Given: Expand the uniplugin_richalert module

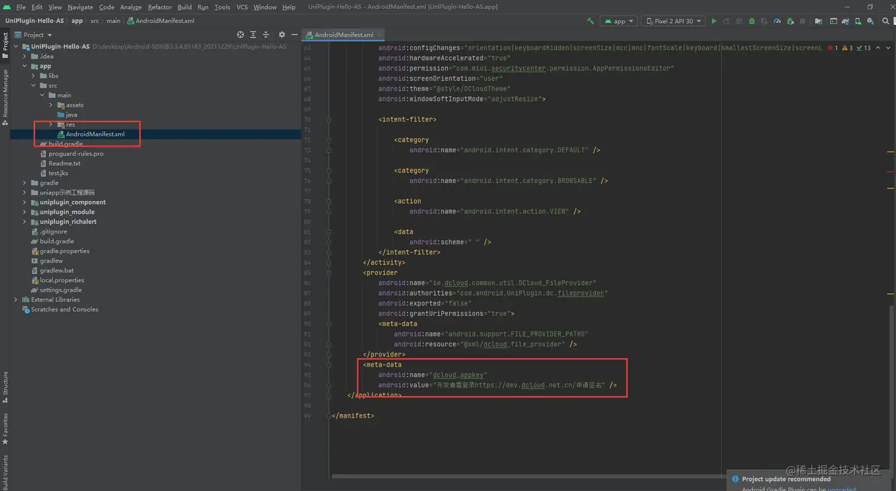Looking at the screenshot, I should pyautogui.click(x=24, y=222).
